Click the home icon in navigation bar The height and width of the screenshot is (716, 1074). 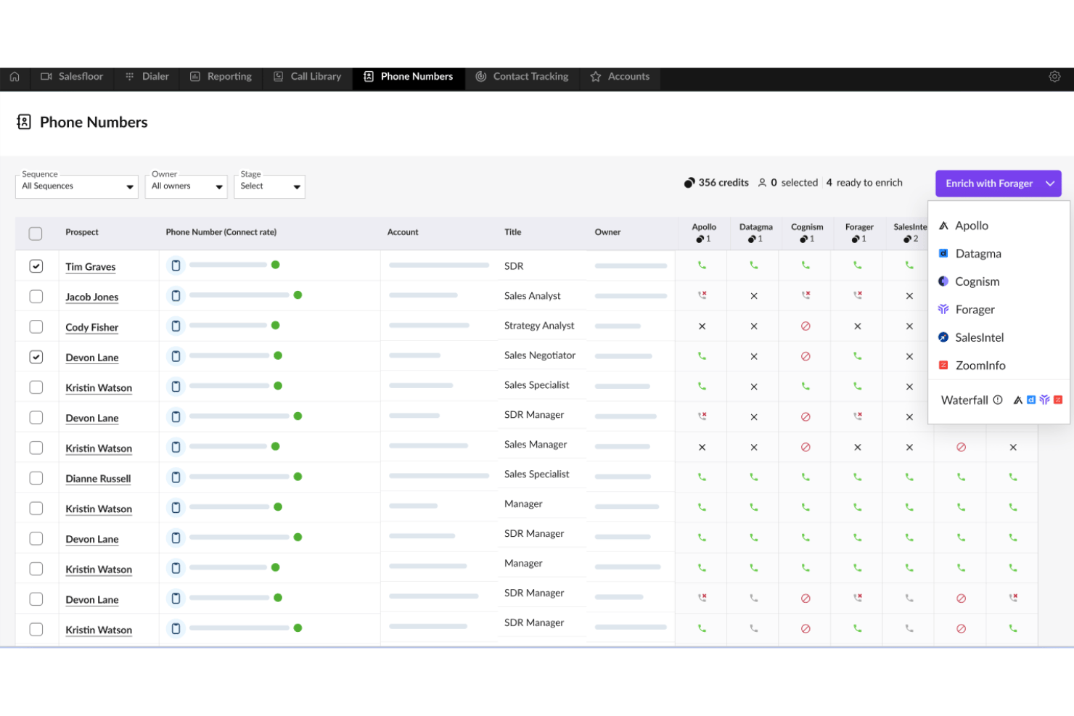pos(15,76)
